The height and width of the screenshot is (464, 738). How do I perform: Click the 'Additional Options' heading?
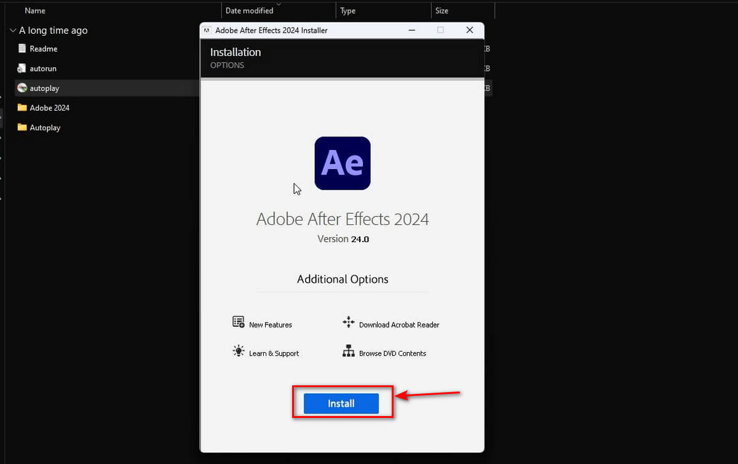(343, 279)
